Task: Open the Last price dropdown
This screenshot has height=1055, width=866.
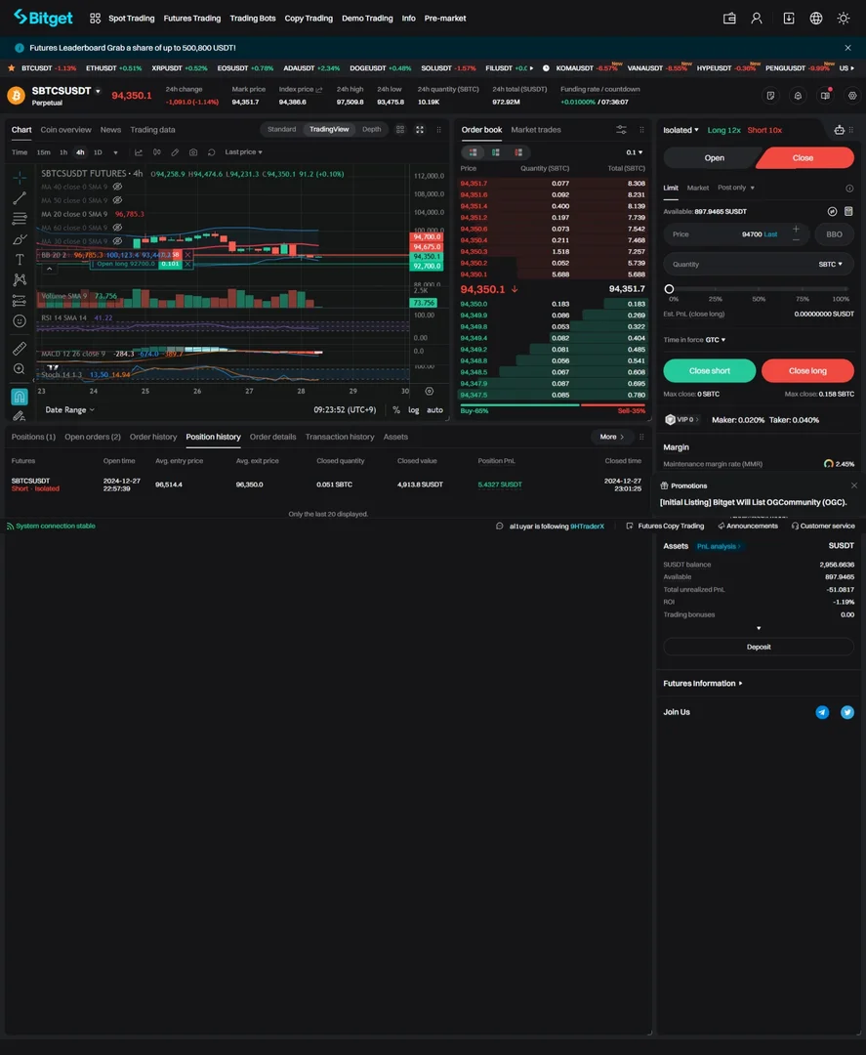Action: pyautogui.click(x=243, y=152)
